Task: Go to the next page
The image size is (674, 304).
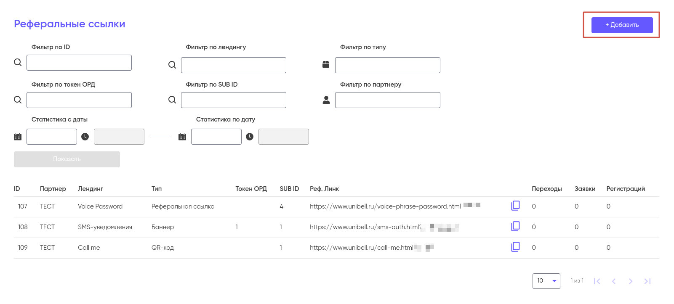Action: point(630,281)
